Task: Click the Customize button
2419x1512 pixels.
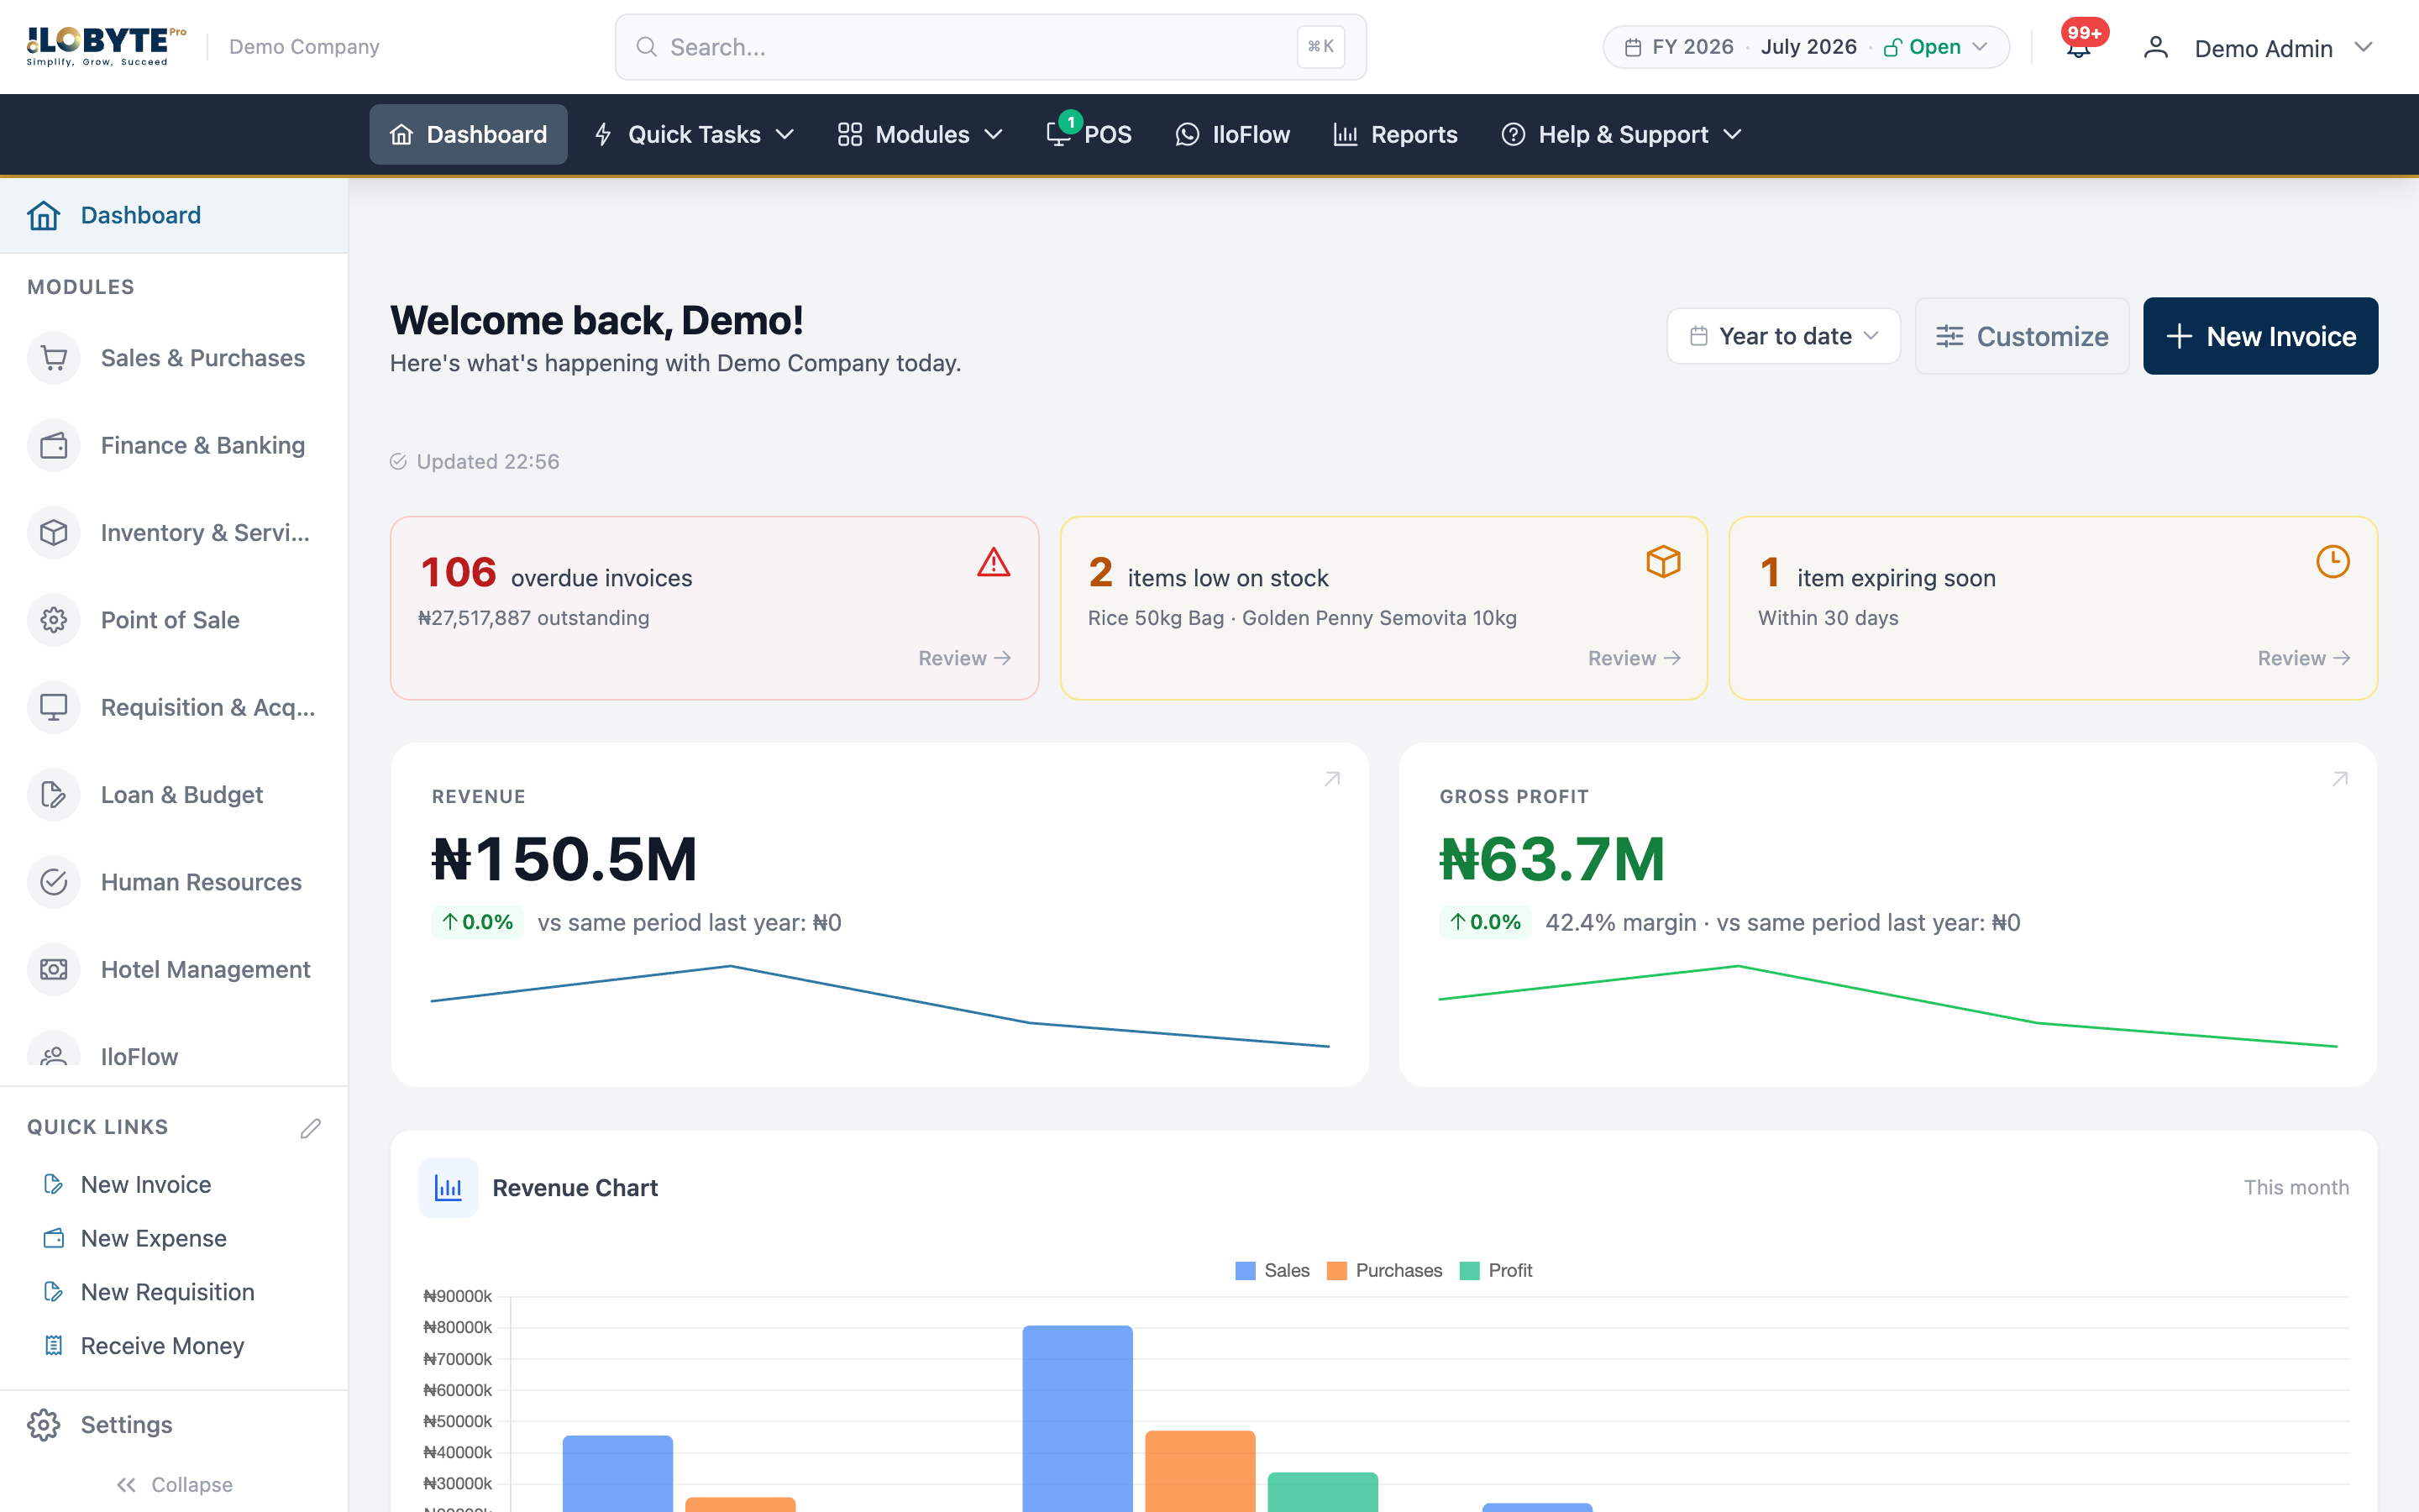Action: (x=2021, y=336)
